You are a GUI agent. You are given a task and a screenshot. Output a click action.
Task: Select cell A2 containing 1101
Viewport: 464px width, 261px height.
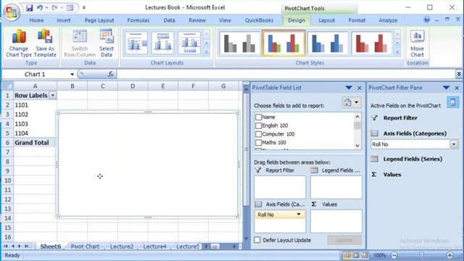tap(35, 104)
